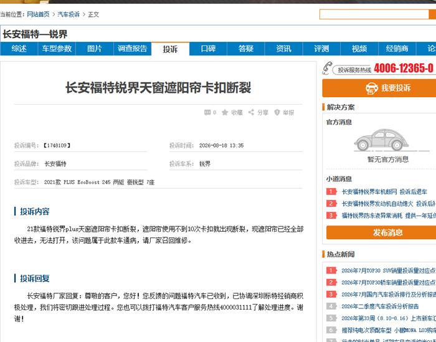
Task: Click the article title 长安福特锐界天窗遮阳帘卡扣断裂
Action: tap(158, 88)
